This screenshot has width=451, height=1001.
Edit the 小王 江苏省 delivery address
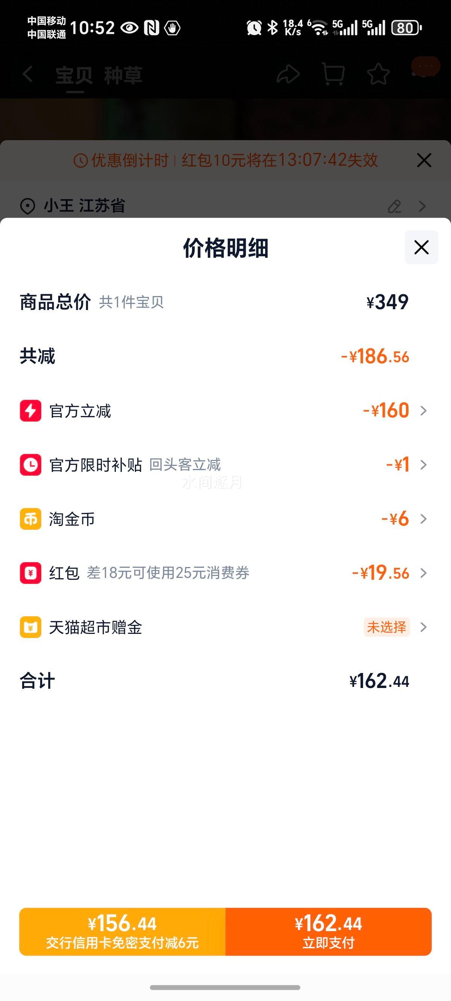click(395, 206)
